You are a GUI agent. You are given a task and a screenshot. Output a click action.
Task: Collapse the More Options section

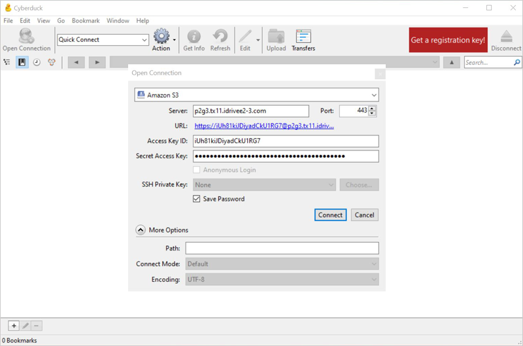point(141,230)
